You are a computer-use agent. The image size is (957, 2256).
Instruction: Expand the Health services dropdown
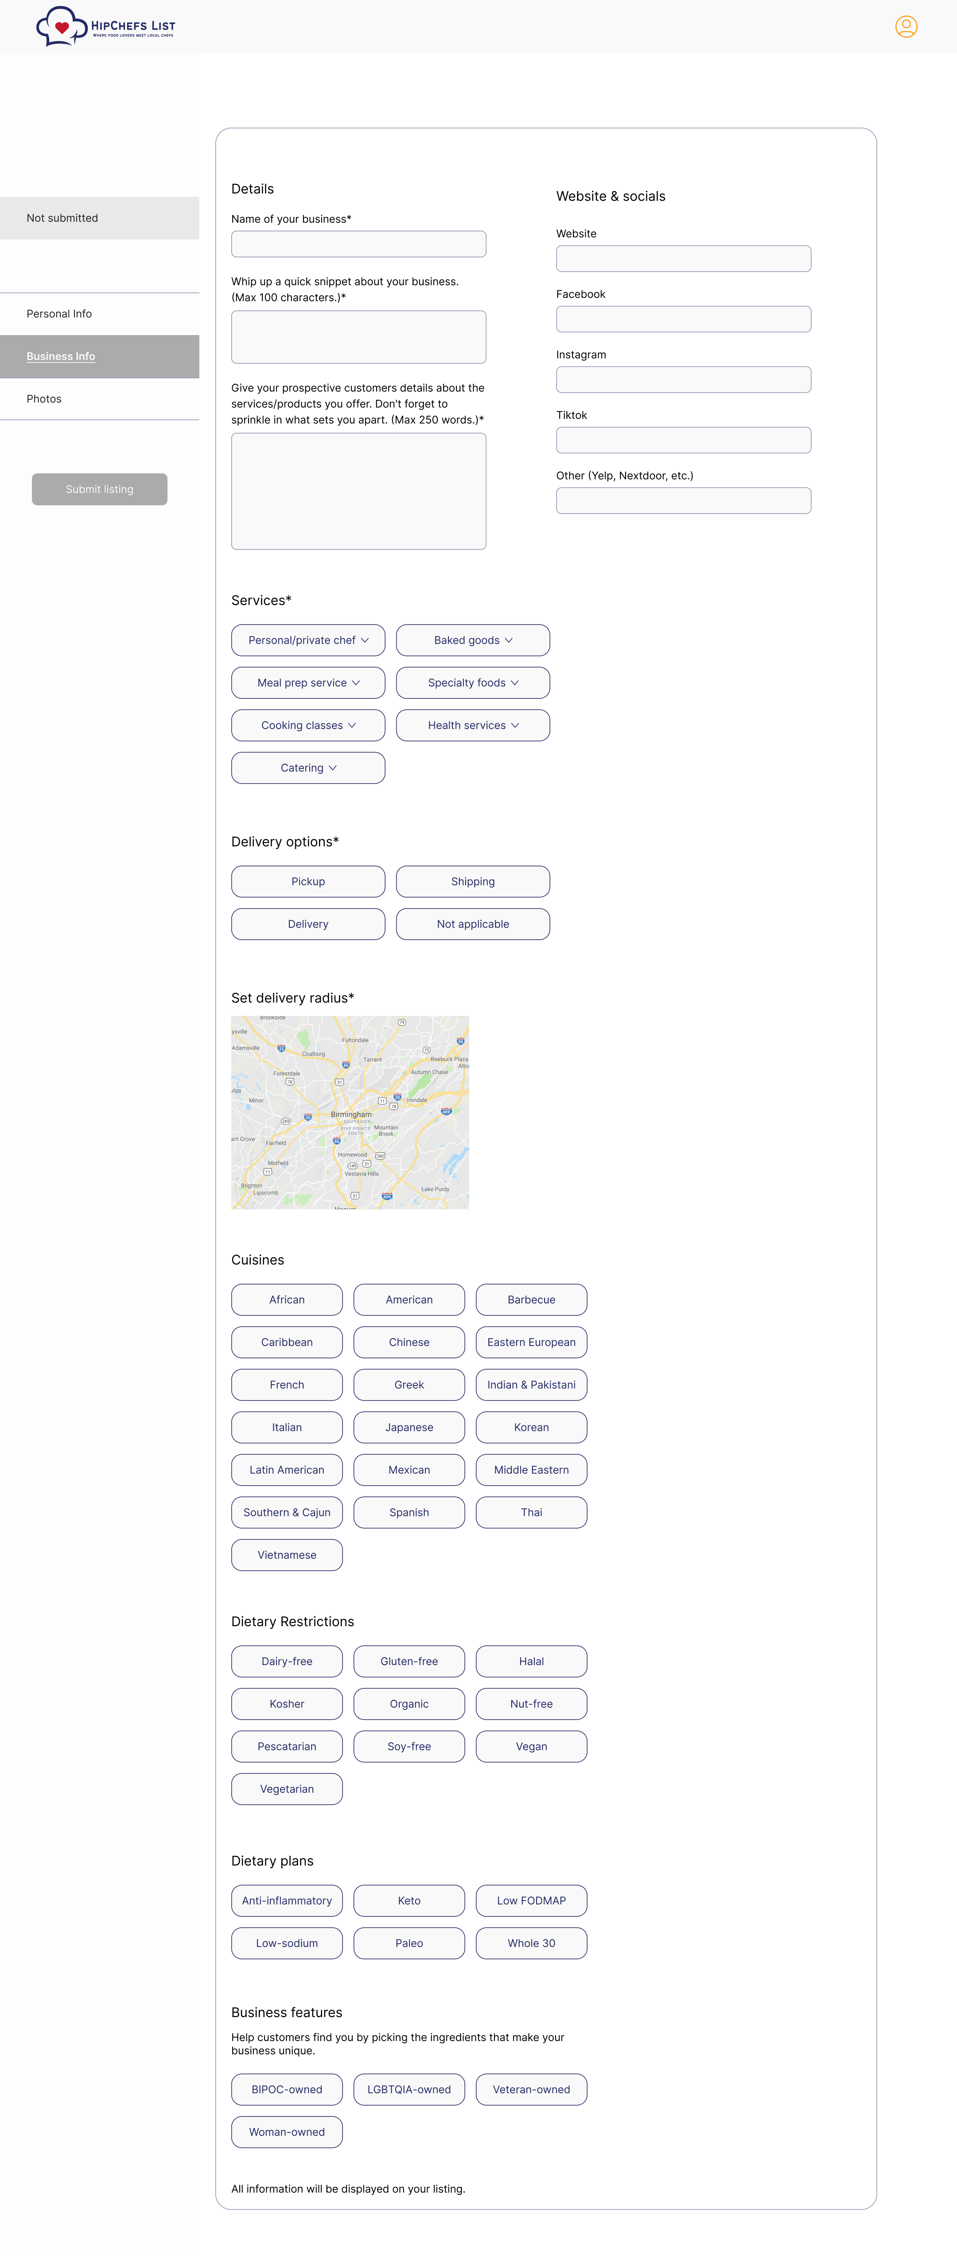point(473,725)
